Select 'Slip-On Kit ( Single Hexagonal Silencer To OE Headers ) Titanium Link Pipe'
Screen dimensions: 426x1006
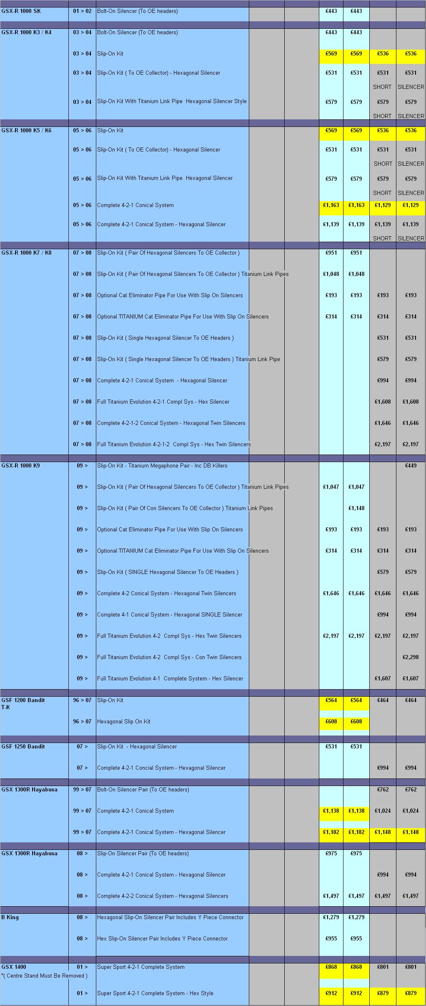[x=188, y=359]
